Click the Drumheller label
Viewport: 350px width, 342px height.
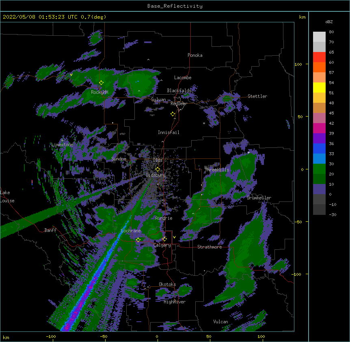pyautogui.click(x=259, y=198)
